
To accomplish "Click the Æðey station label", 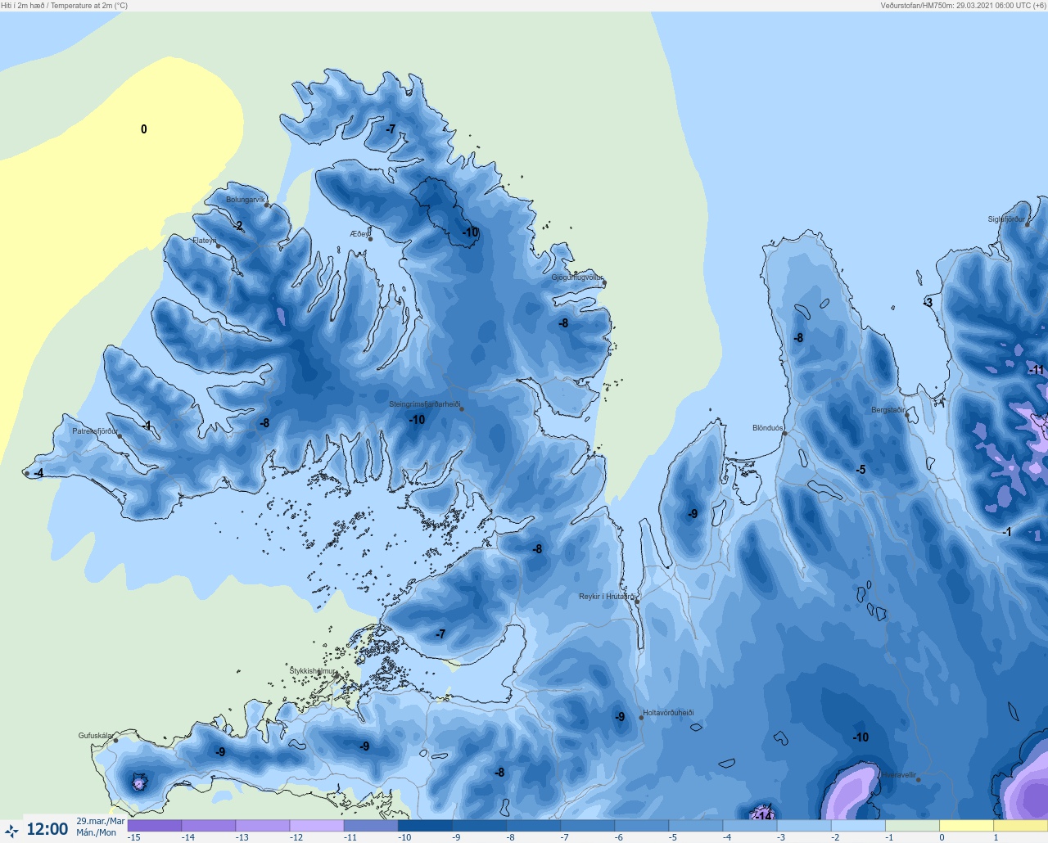I will [359, 234].
